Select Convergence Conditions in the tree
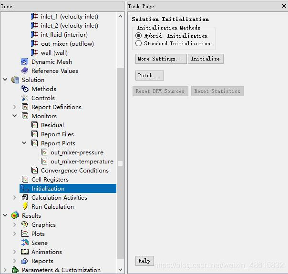The width and height of the screenshot is (288, 274). click(74, 171)
